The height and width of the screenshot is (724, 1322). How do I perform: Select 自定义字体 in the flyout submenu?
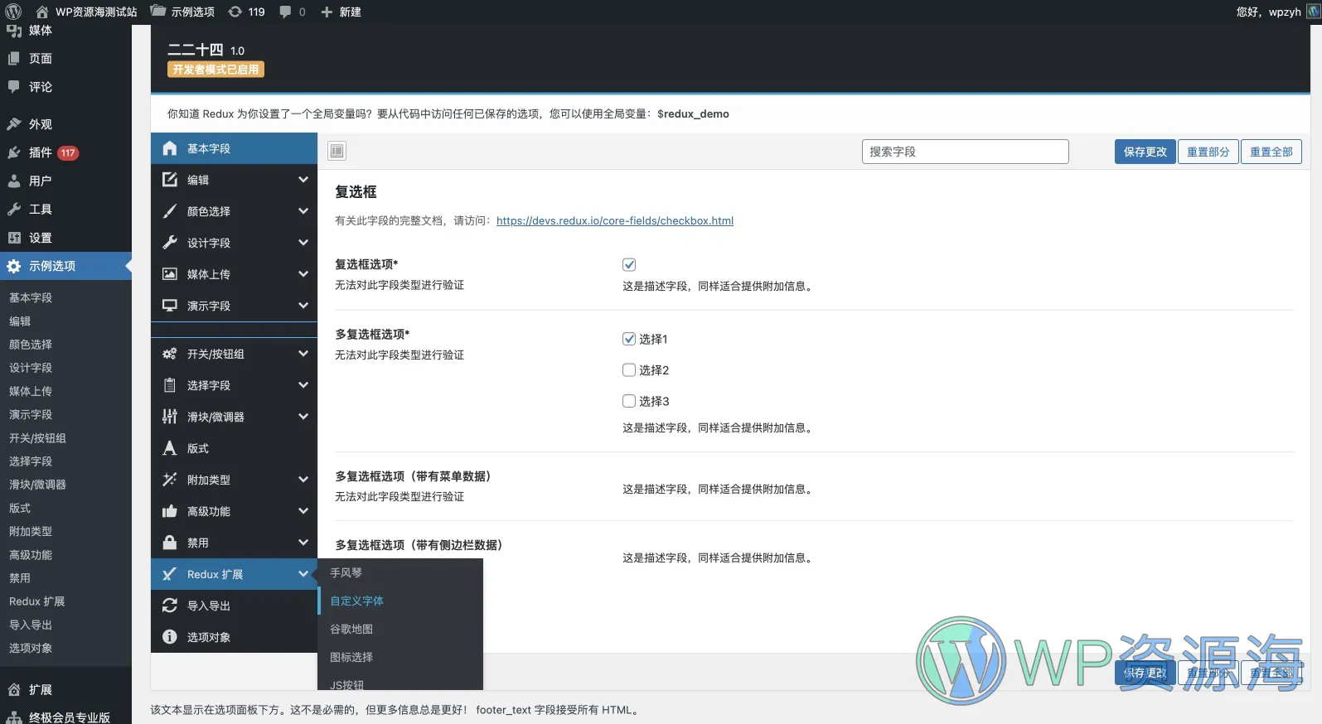[x=400, y=601]
